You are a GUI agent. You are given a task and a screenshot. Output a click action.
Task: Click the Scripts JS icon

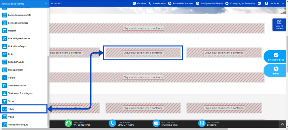[5, 78]
